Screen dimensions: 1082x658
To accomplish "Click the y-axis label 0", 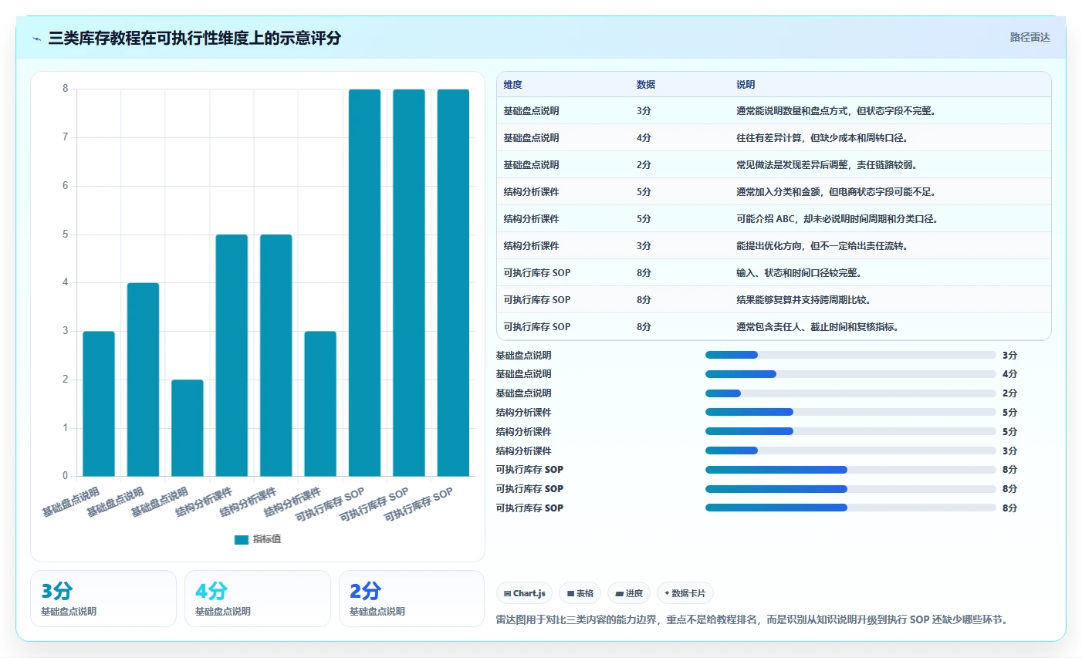I will click(66, 476).
